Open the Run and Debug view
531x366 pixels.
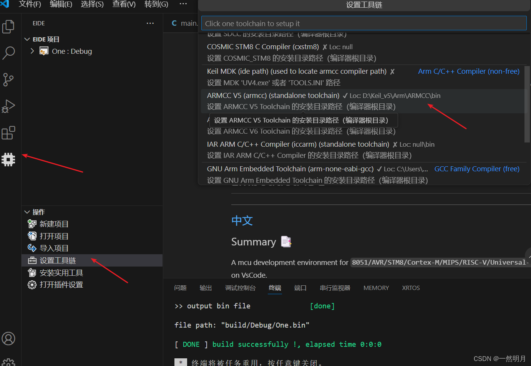[x=8, y=106]
